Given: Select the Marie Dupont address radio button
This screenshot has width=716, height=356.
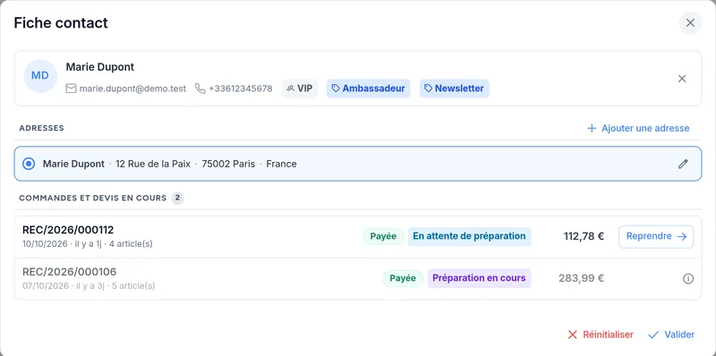Looking at the screenshot, I should point(29,164).
